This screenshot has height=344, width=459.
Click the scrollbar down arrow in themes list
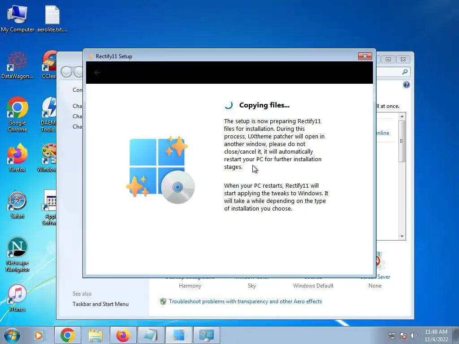tap(402, 236)
